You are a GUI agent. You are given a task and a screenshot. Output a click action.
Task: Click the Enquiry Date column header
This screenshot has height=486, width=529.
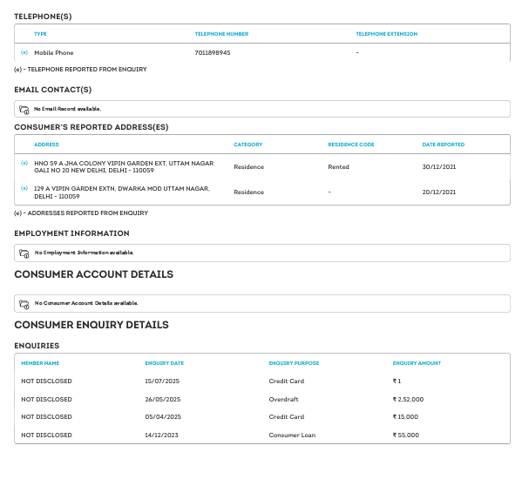pos(164,363)
